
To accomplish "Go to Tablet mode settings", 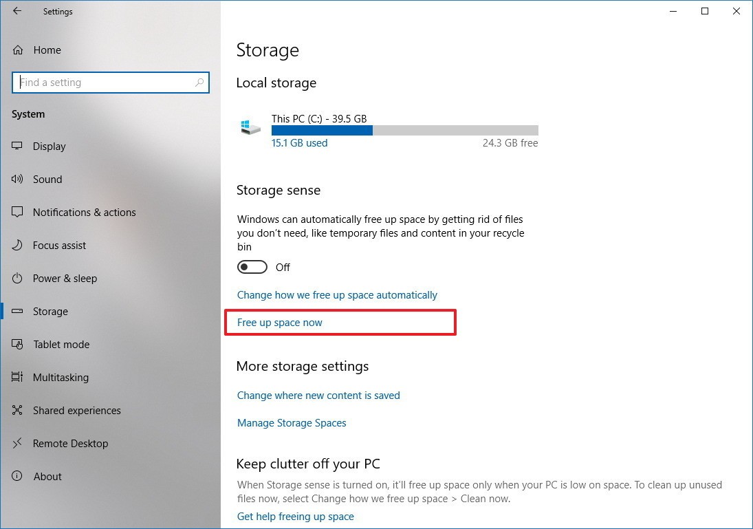I will point(61,345).
